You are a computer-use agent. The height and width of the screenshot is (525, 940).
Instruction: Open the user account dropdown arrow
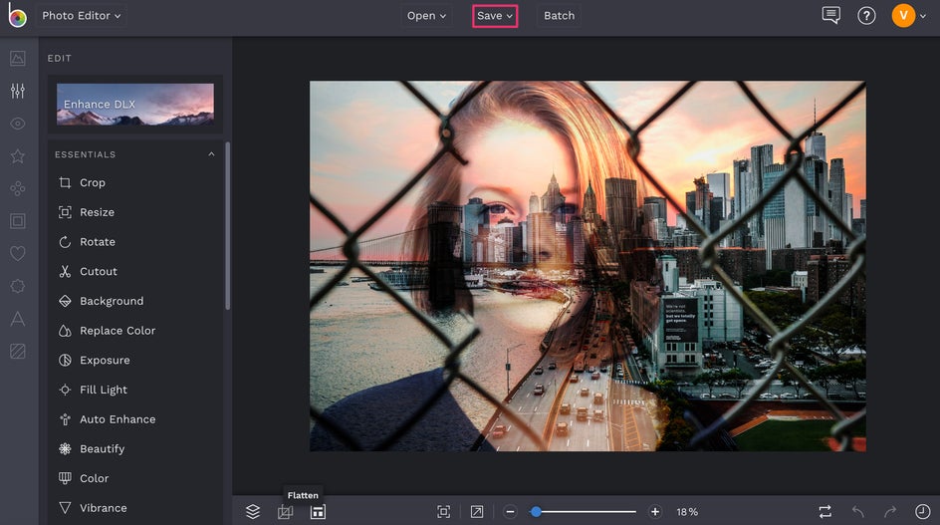(x=923, y=16)
